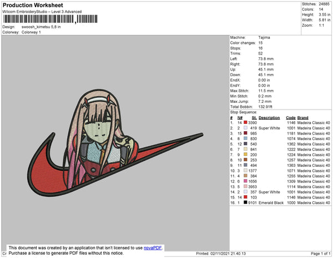
Task: Select the grey-blue swatch with code 1363
Action: point(245,165)
